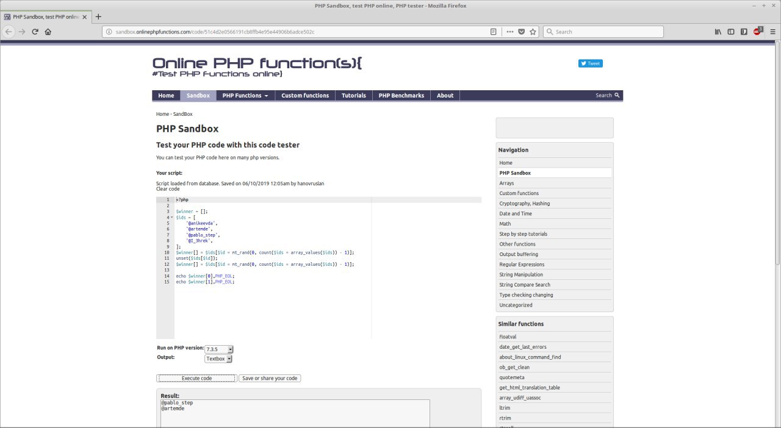Close the PHP Sandbox tab
The image size is (781, 428).
tap(85, 17)
